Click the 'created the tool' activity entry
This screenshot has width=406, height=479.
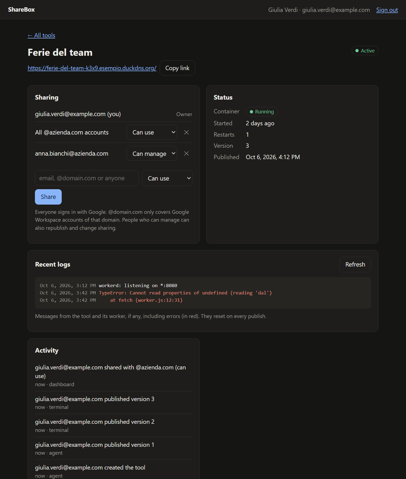coord(114,471)
